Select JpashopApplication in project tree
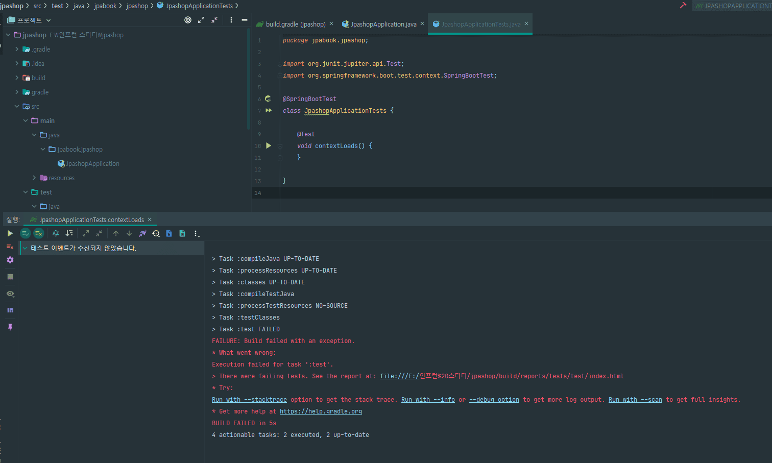The width and height of the screenshot is (772, 463). [88, 163]
